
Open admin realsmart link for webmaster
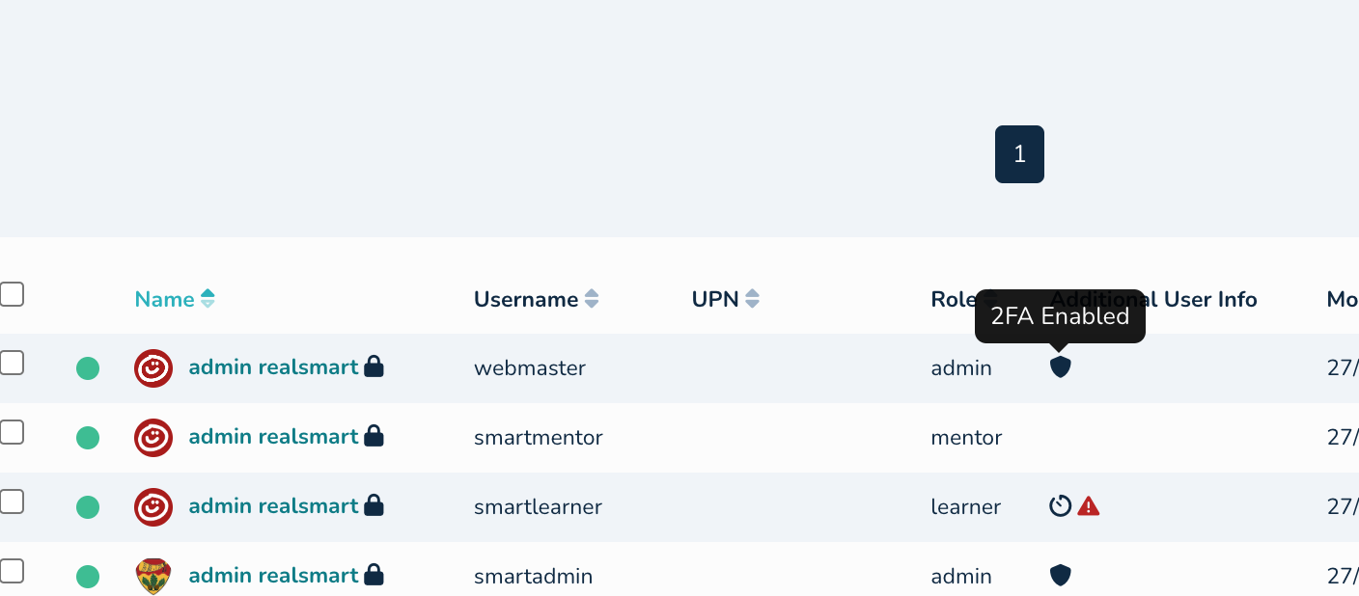click(273, 366)
